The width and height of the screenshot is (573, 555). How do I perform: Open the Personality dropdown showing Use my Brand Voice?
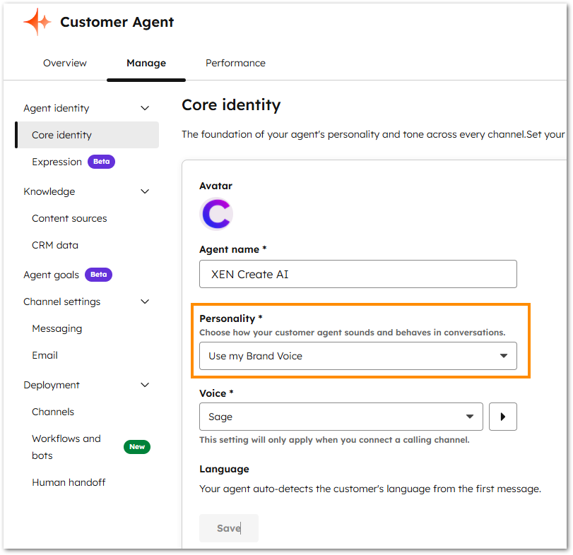[358, 356]
